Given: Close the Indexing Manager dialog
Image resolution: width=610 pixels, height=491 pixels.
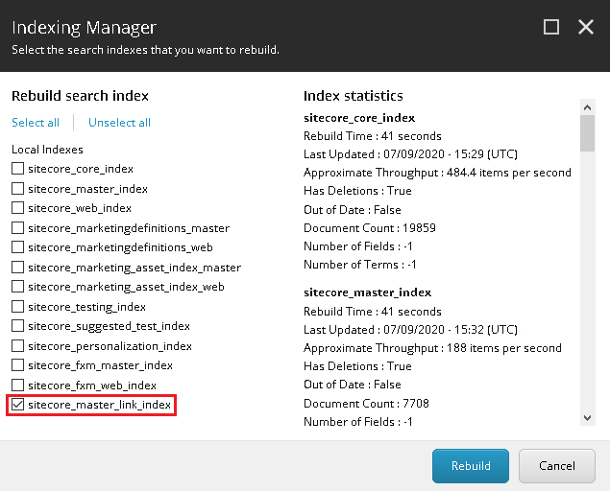Looking at the screenshot, I should pyautogui.click(x=585, y=27).
